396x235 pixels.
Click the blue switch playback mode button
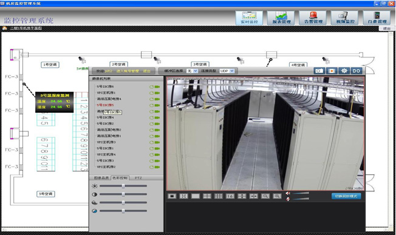(x=346, y=196)
